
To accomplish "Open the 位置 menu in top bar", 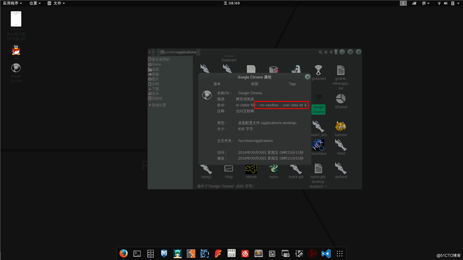I will (35, 3).
